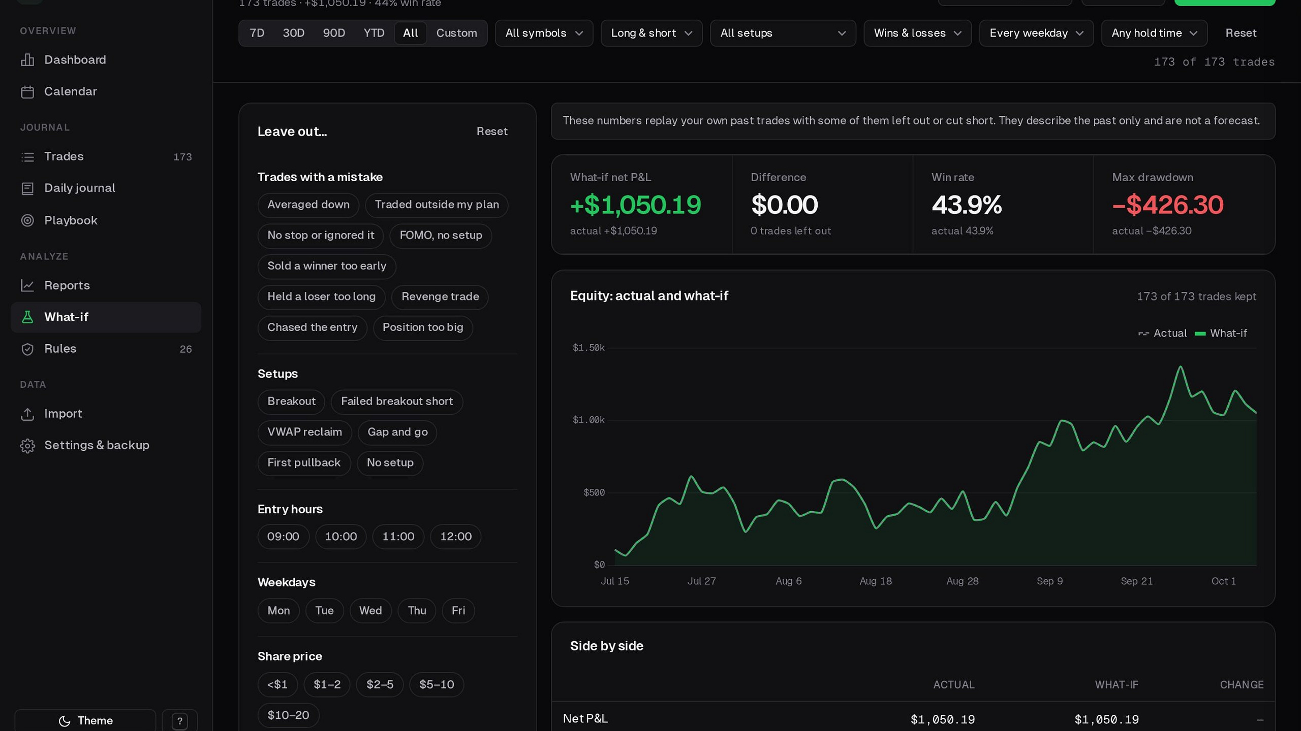
Task: Open the Wins & losses dropdown
Action: 917,34
